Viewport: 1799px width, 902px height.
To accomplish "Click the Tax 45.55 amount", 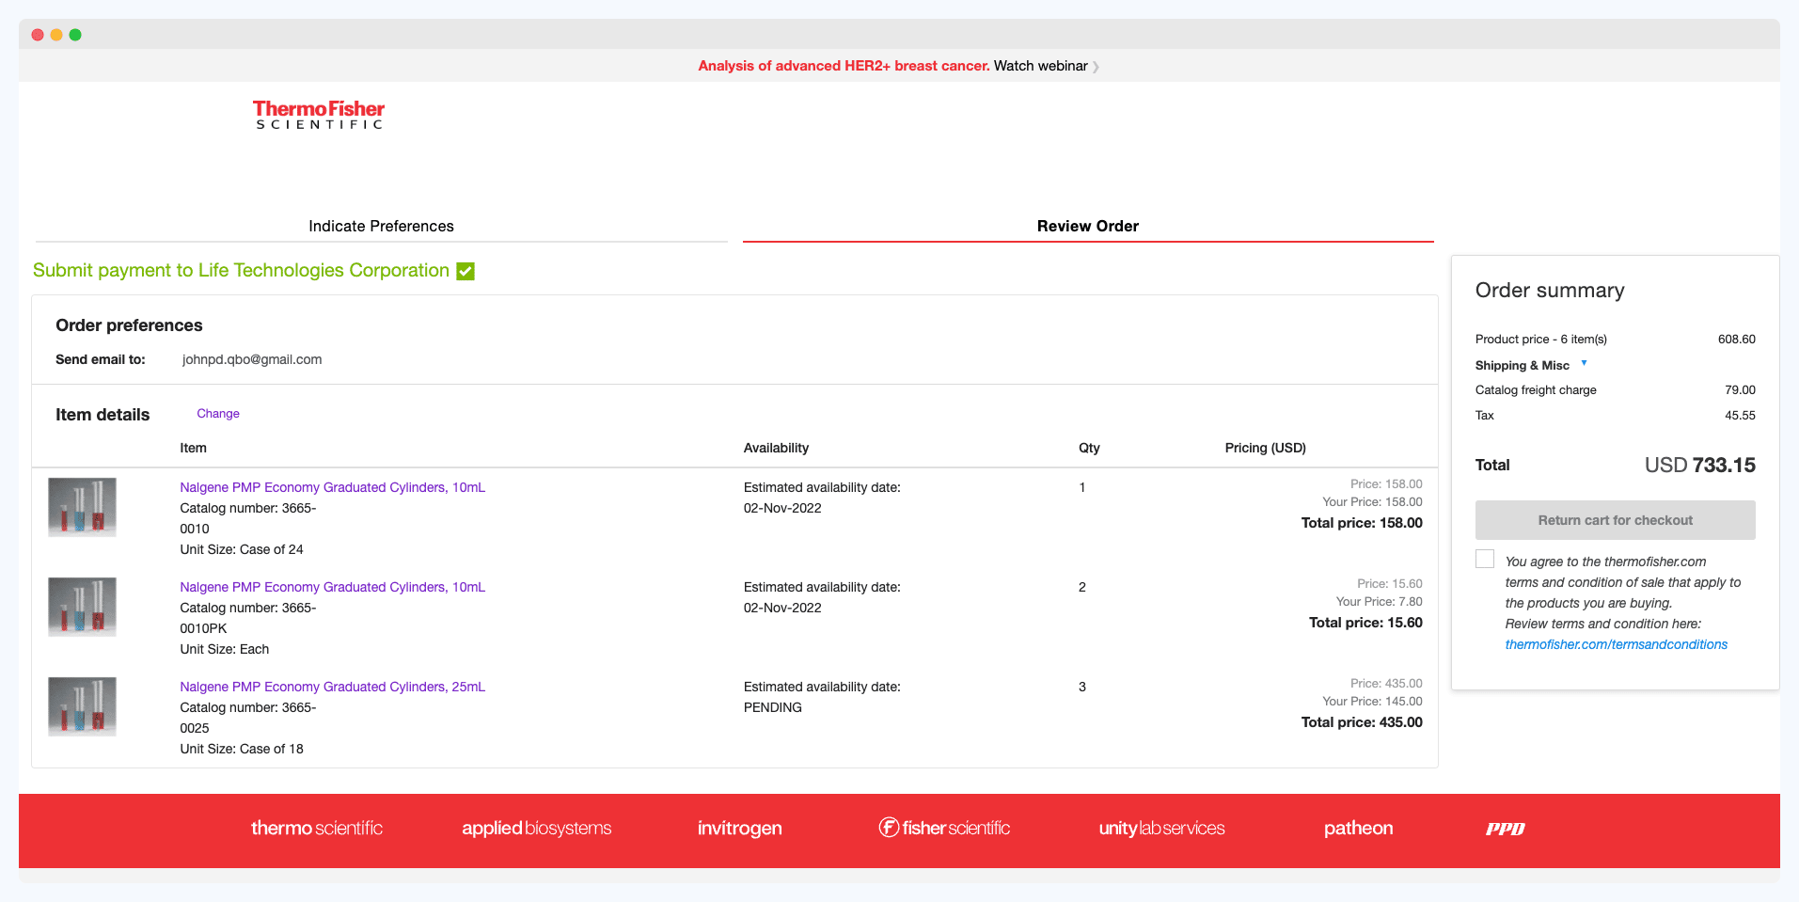I will tap(1740, 415).
